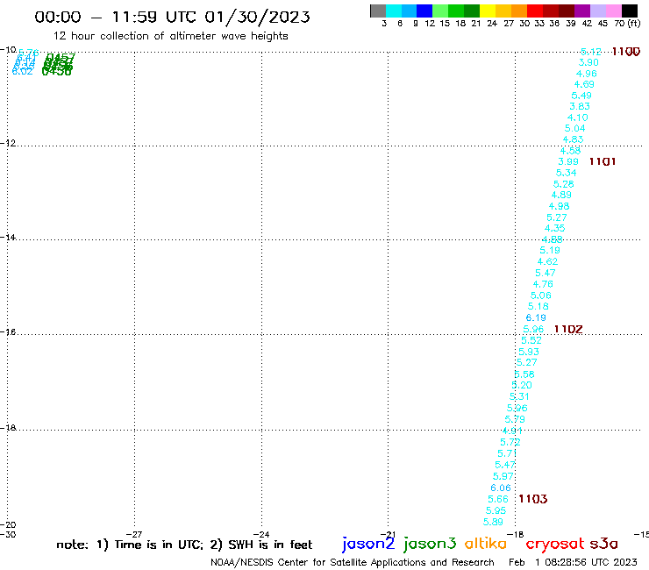Click note 'Time is in UTC; SWH is in feet'
This screenshot has width=649, height=570.
(x=184, y=545)
